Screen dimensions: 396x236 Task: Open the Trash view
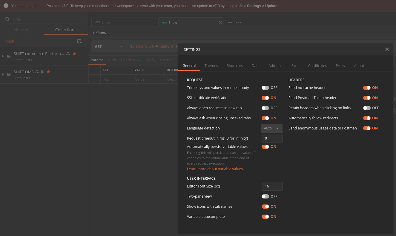tap(9, 41)
